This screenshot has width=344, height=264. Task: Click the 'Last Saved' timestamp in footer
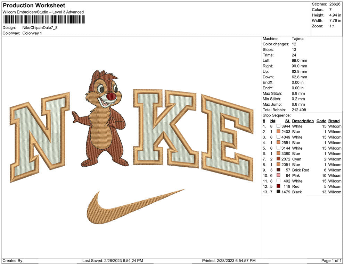pos(113,261)
